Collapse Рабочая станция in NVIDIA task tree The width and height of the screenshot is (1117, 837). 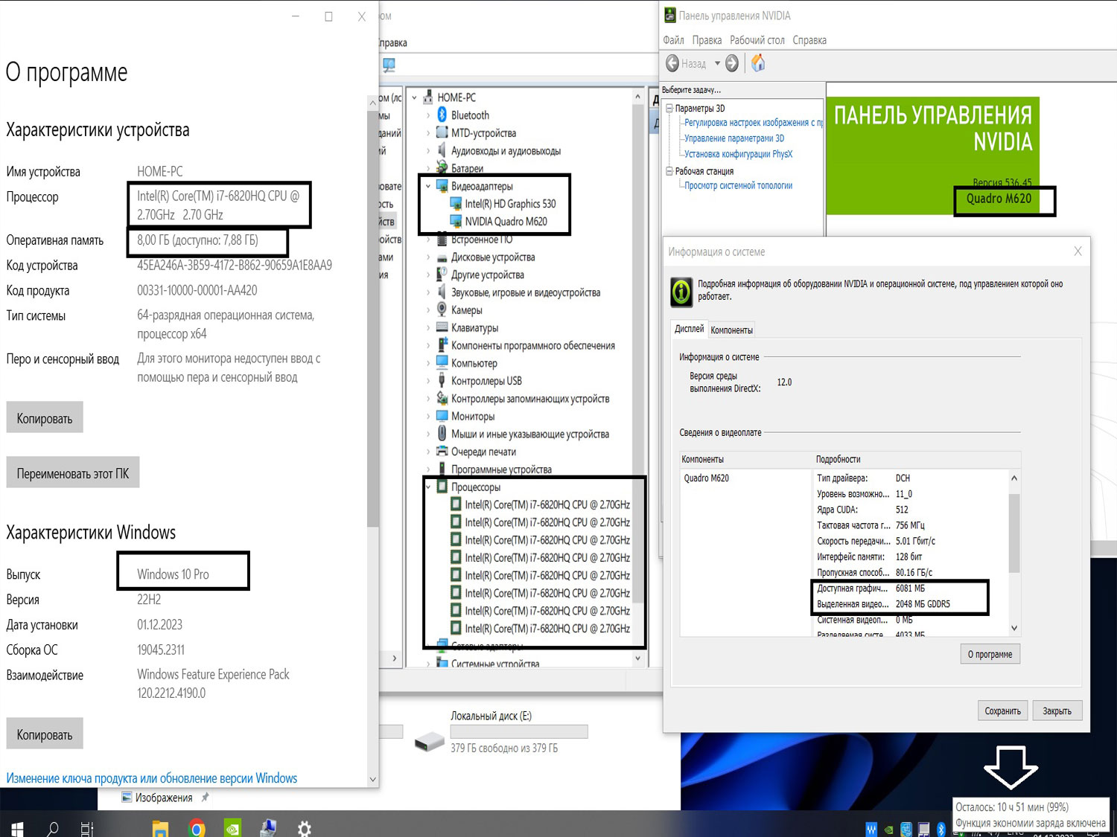669,170
